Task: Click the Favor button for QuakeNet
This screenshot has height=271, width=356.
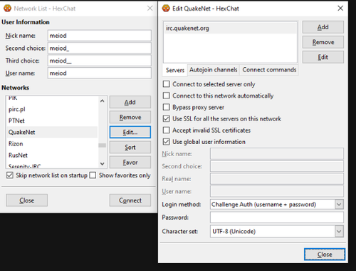Action: (x=130, y=163)
